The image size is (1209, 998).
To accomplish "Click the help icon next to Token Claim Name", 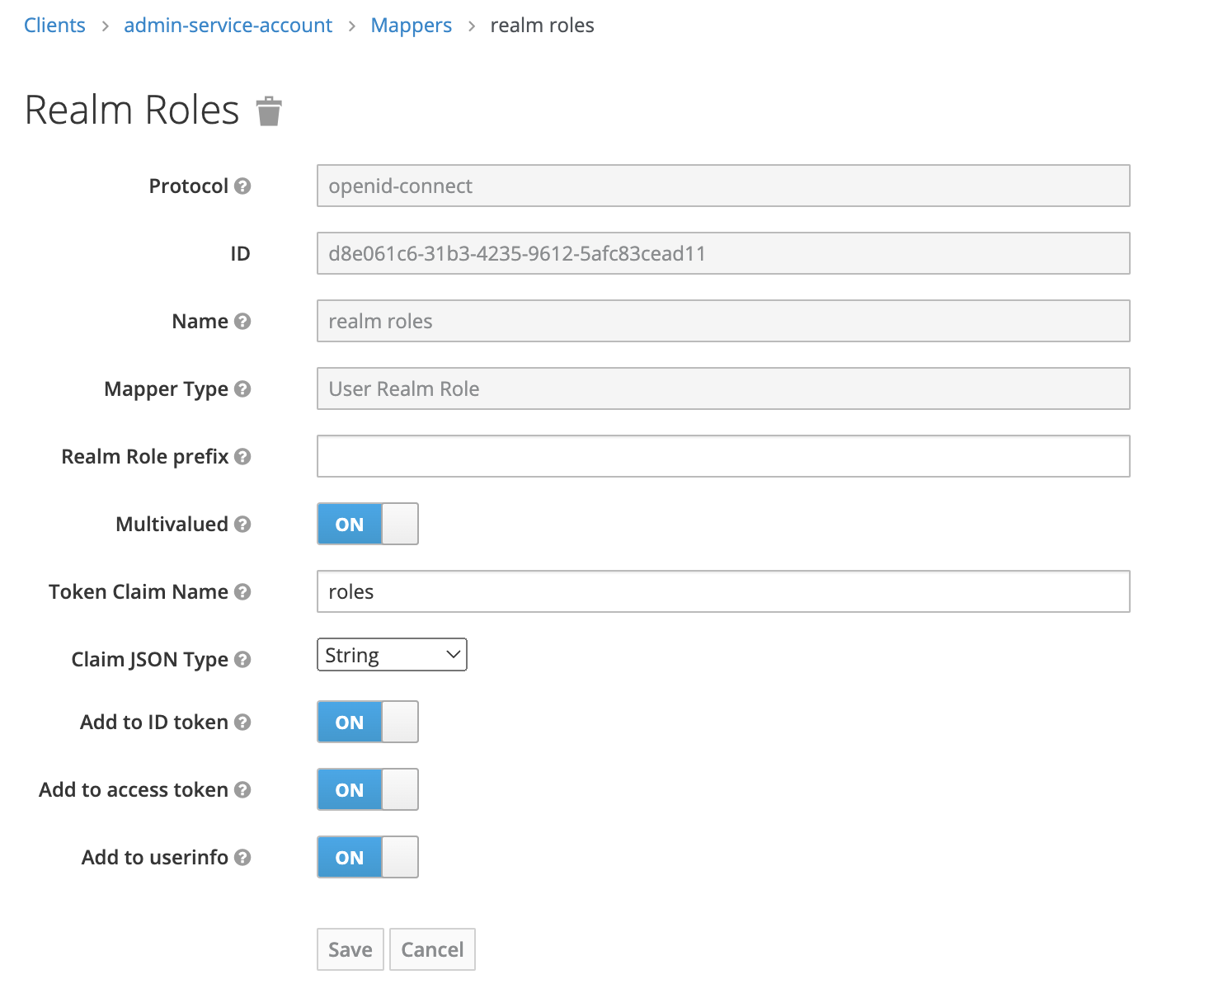I will coord(242,591).
